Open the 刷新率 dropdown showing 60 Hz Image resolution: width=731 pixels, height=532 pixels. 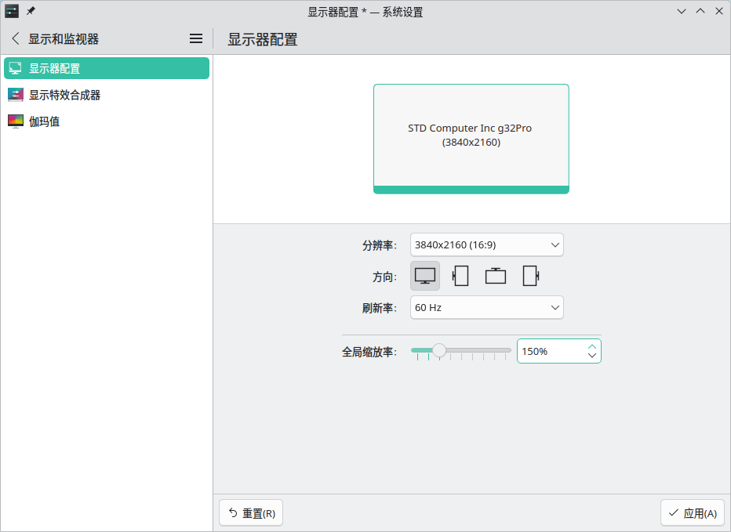point(487,307)
